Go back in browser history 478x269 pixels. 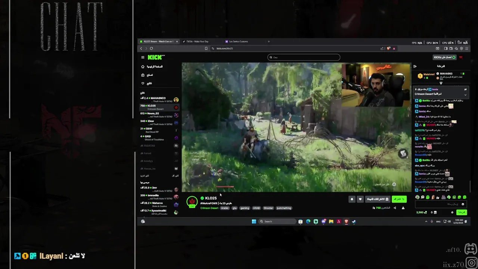pos(141,48)
